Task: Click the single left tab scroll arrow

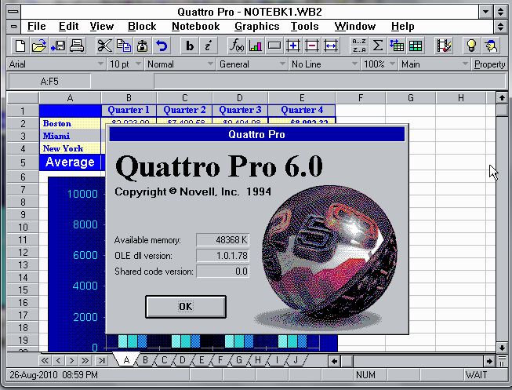Action: tap(58, 361)
